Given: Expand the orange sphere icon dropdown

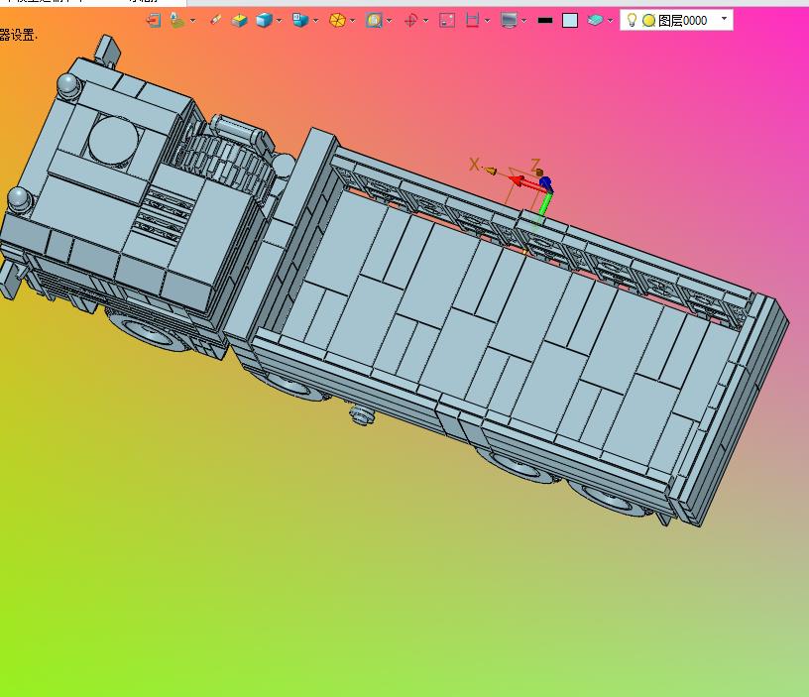Looking at the screenshot, I should coord(352,21).
